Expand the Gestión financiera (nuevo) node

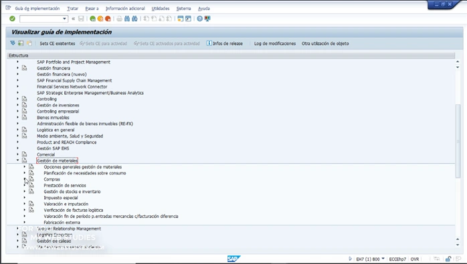(x=17, y=74)
